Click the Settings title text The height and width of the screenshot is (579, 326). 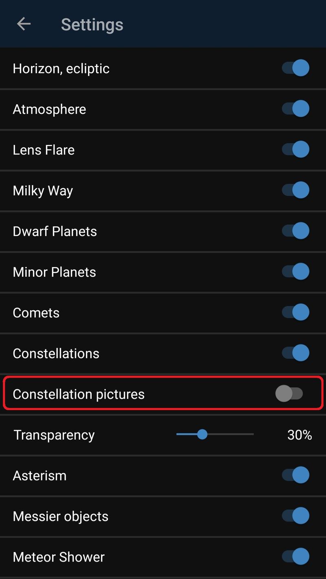pos(92,25)
